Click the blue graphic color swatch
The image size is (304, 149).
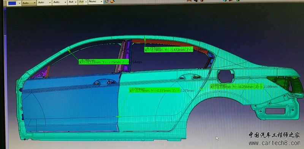(x=12, y=3)
